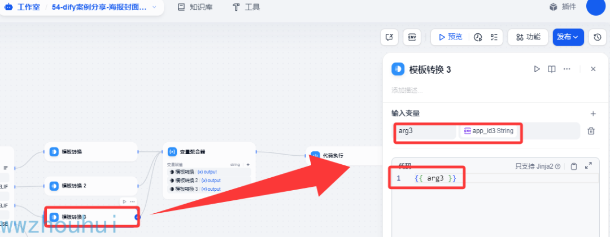Image resolution: width=610 pixels, height=237 pixels.
Task: Open the 工作室 studio home
Action: (x=22, y=7)
